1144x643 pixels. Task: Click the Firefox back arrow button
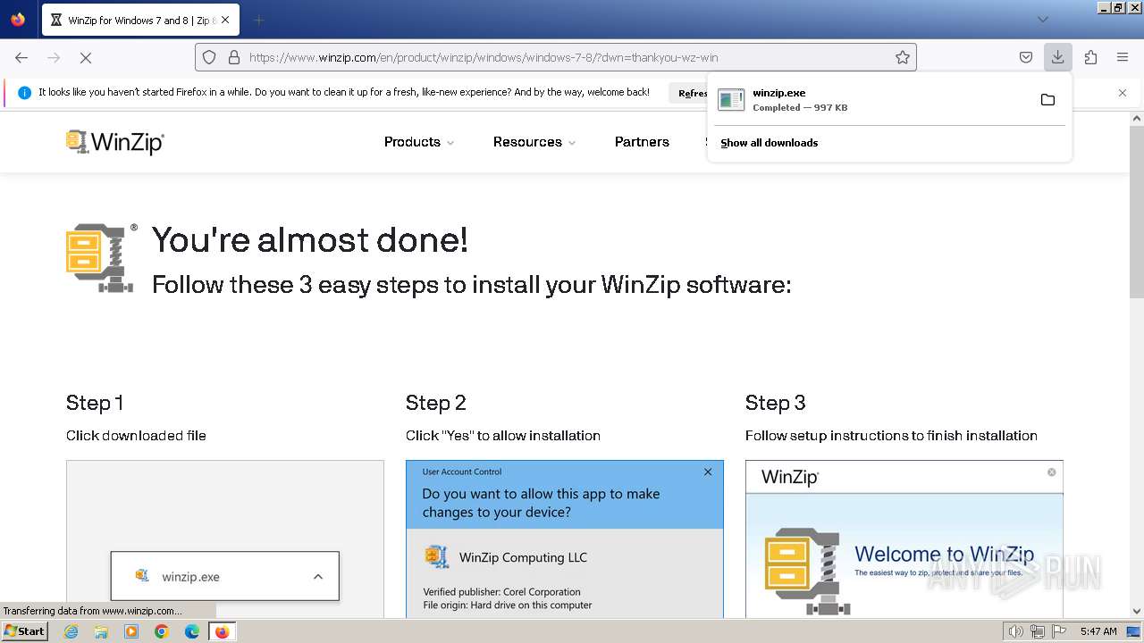point(21,57)
